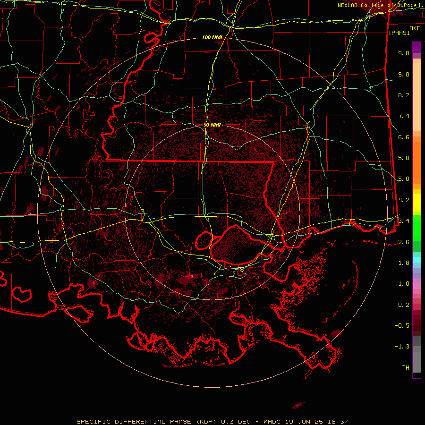Click the 100 NMI range ring label
The image size is (425, 425).
click(212, 37)
